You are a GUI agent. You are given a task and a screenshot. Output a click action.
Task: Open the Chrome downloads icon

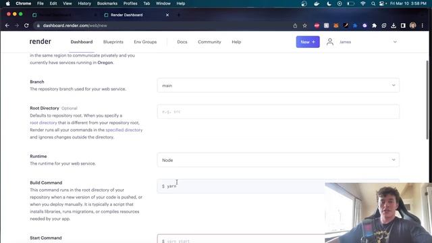(394, 26)
